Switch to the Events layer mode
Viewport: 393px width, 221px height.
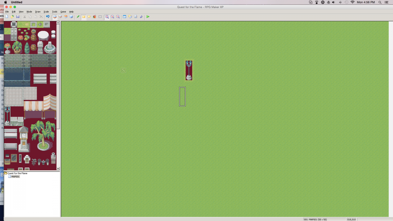click(x=71, y=17)
